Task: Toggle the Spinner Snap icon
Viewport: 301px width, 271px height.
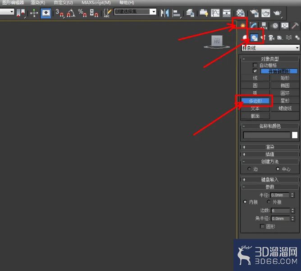Action: [x=94, y=13]
